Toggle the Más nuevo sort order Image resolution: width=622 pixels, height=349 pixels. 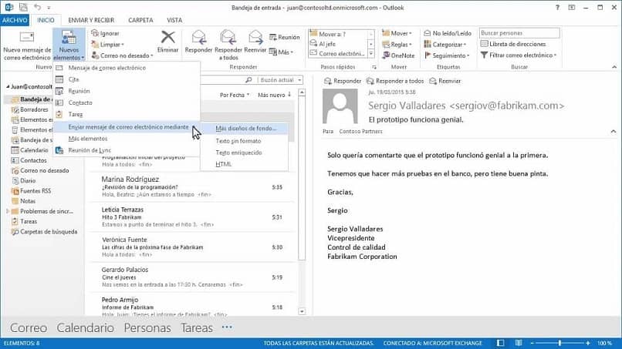tap(275, 95)
